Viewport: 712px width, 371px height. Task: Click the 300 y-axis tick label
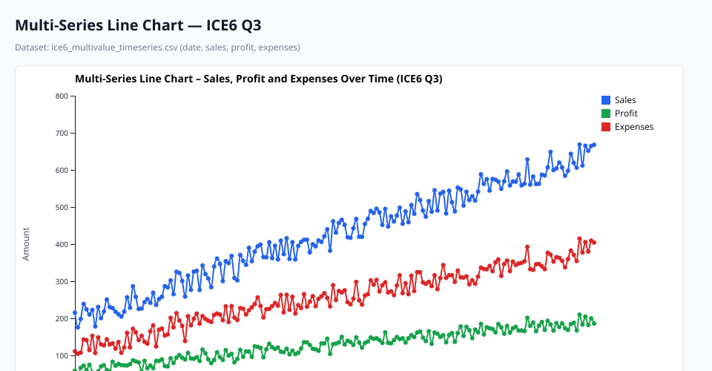click(62, 282)
